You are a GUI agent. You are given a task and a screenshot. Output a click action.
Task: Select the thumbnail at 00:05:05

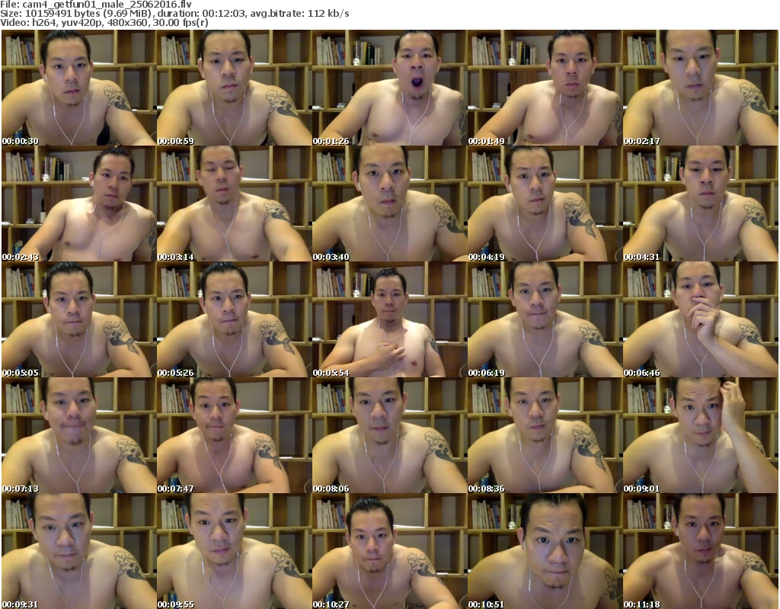78,319
